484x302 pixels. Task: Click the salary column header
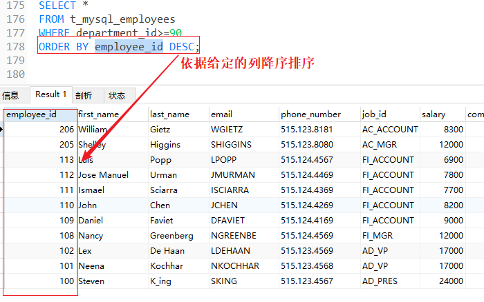443,114
